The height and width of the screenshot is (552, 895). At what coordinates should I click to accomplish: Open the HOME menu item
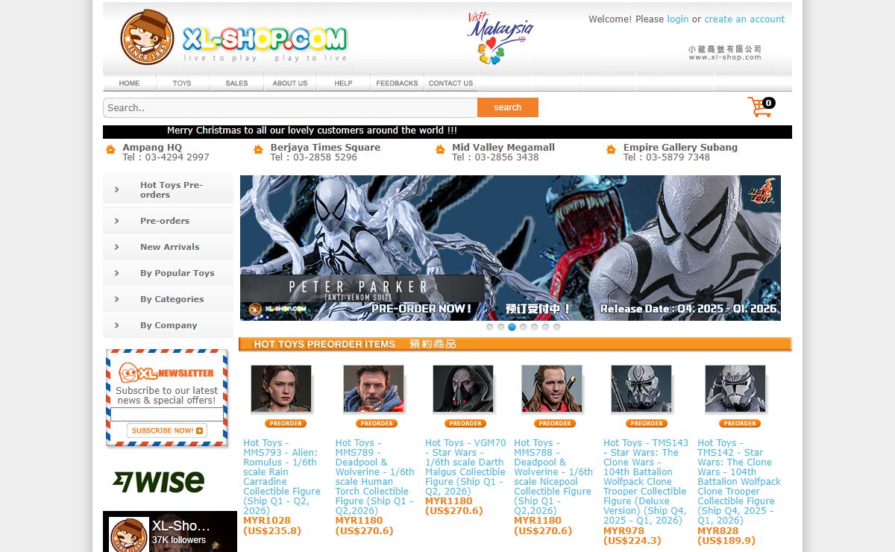click(129, 83)
